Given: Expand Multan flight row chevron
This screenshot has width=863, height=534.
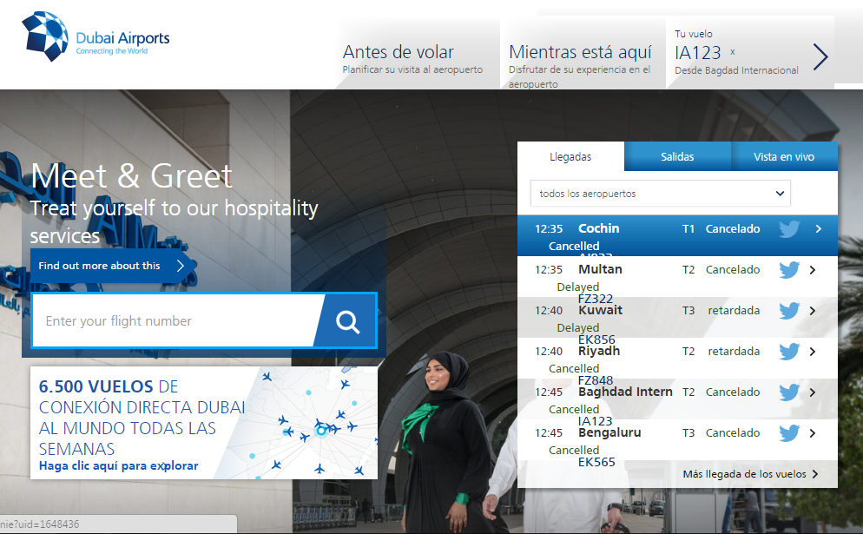Looking at the screenshot, I should (813, 270).
